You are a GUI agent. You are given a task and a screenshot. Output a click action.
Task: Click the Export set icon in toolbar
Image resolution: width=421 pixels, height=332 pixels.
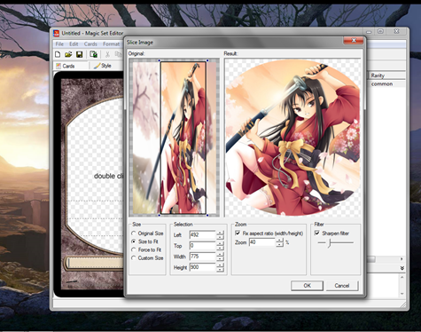94,54
